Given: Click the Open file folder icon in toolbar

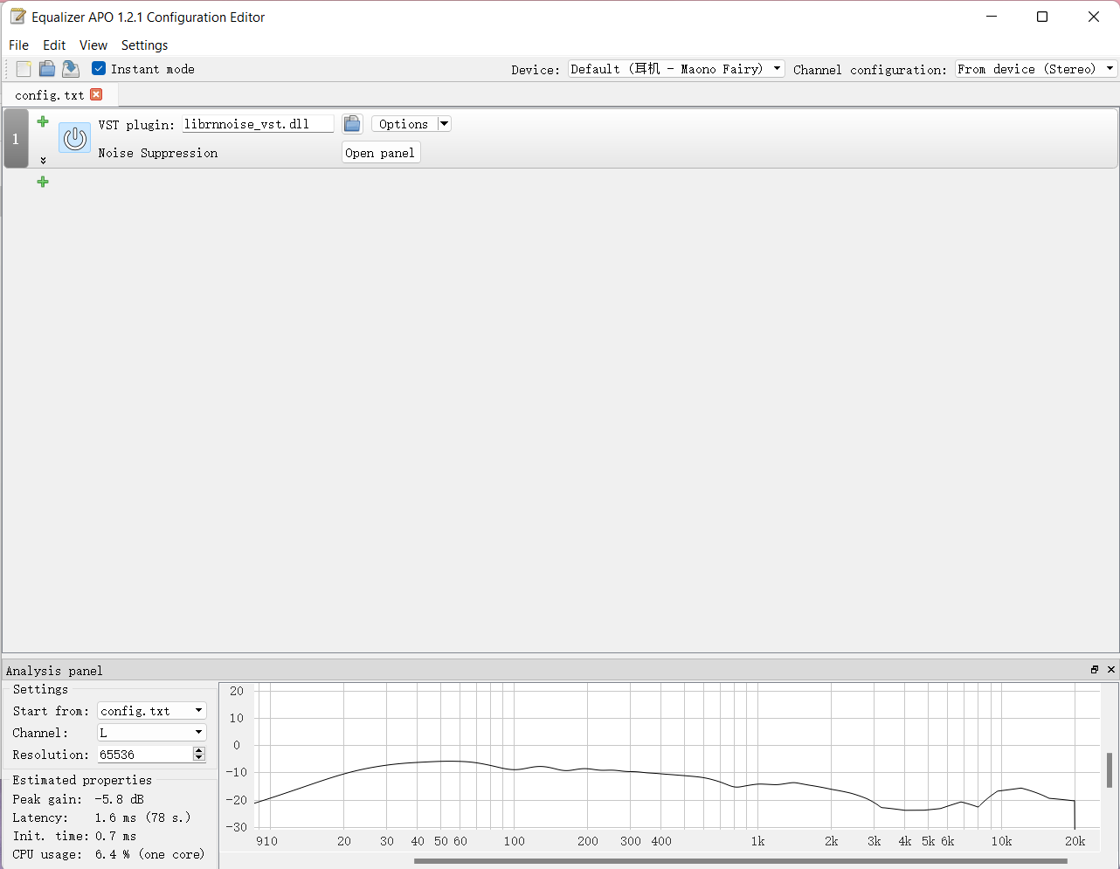Looking at the screenshot, I should point(47,69).
